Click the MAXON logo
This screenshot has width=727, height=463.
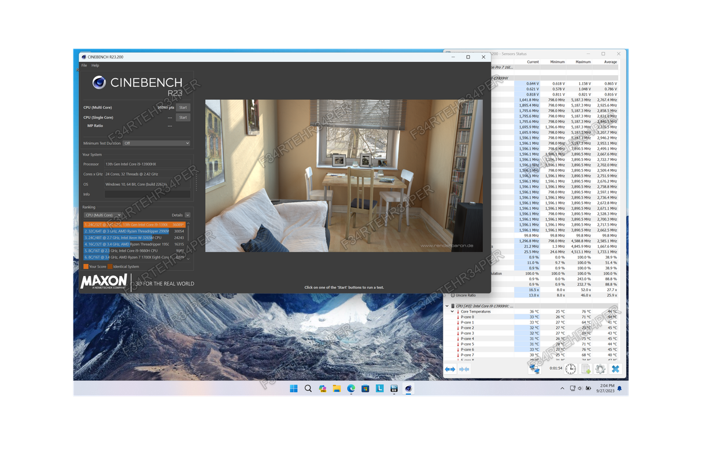pos(104,282)
